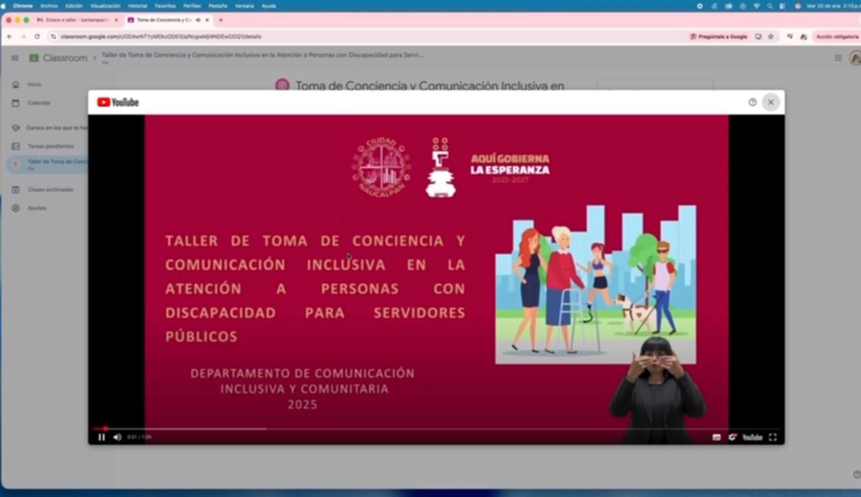Click the 'Acción obligatoria' button
The width and height of the screenshot is (861, 497).
click(x=836, y=36)
